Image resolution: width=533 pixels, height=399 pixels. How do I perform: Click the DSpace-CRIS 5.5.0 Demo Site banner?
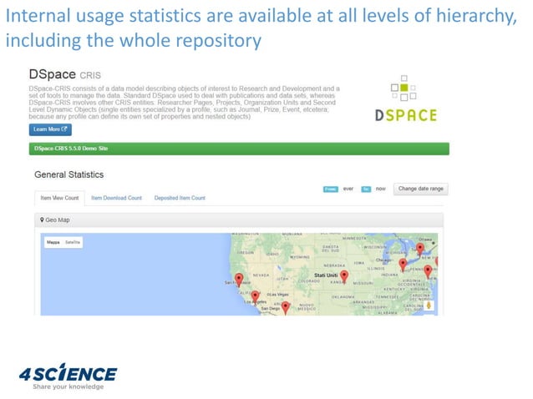pyautogui.click(x=239, y=149)
